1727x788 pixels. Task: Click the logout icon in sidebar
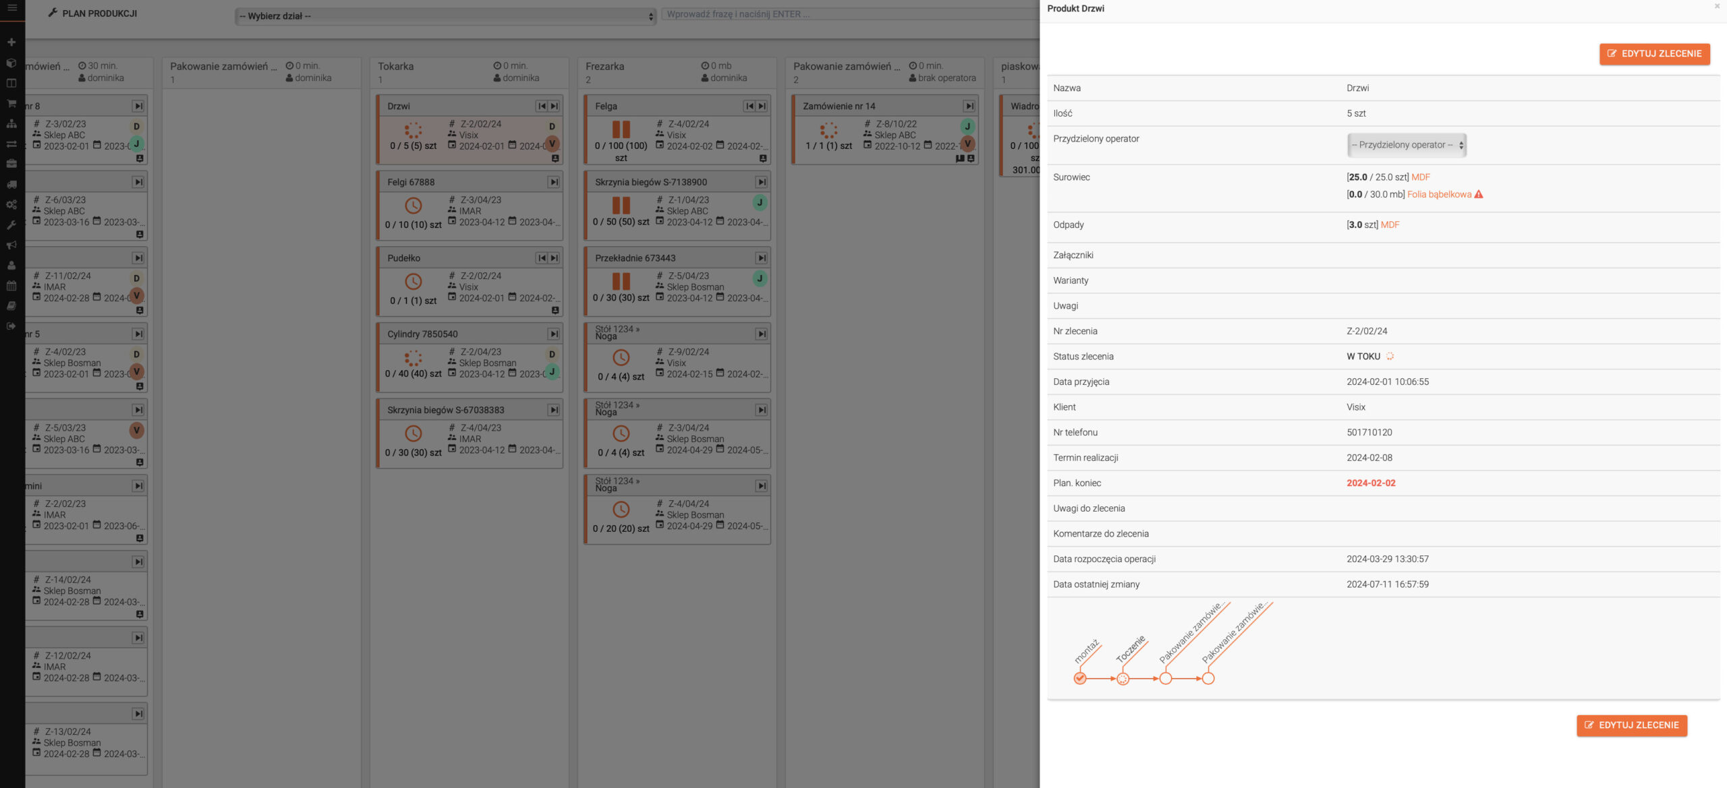pos(11,326)
